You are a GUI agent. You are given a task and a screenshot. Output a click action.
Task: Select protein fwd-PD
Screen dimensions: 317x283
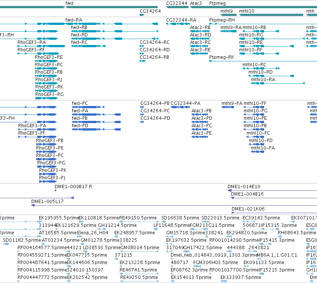pos(80,126)
